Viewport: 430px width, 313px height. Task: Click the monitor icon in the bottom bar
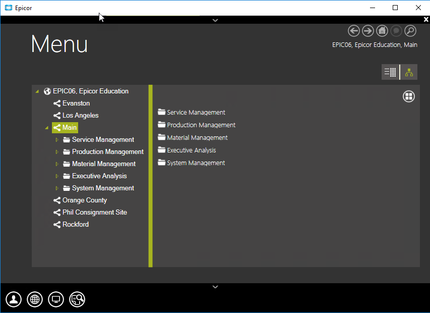[56, 299]
